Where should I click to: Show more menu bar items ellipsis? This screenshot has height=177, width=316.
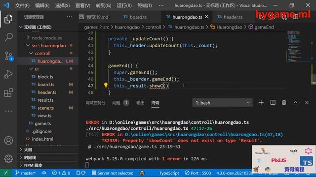pos(161,5)
